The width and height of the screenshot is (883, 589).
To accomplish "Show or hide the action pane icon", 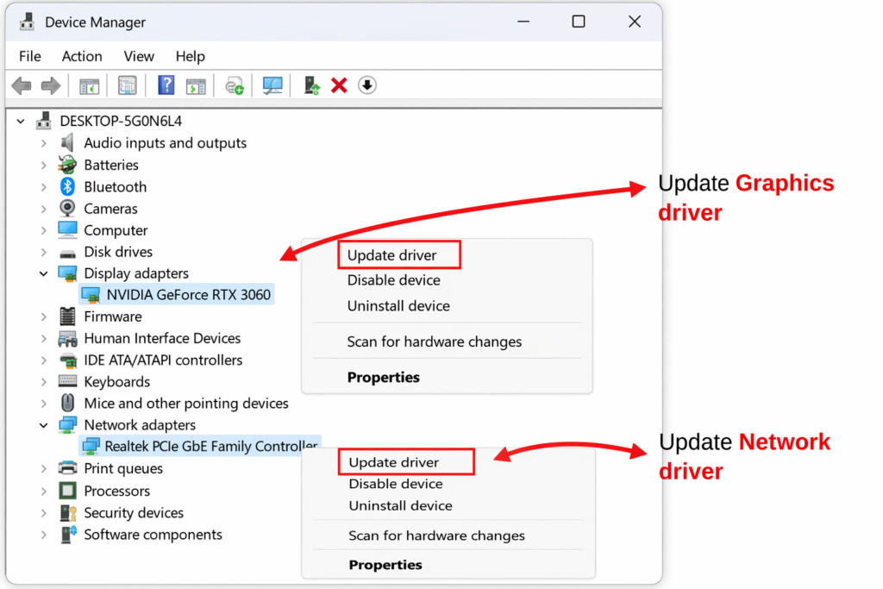I will click(x=196, y=86).
